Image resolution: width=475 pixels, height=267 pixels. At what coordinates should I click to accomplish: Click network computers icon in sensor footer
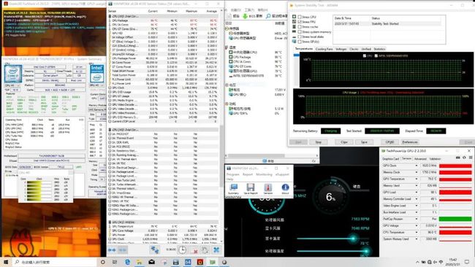tap(154, 249)
